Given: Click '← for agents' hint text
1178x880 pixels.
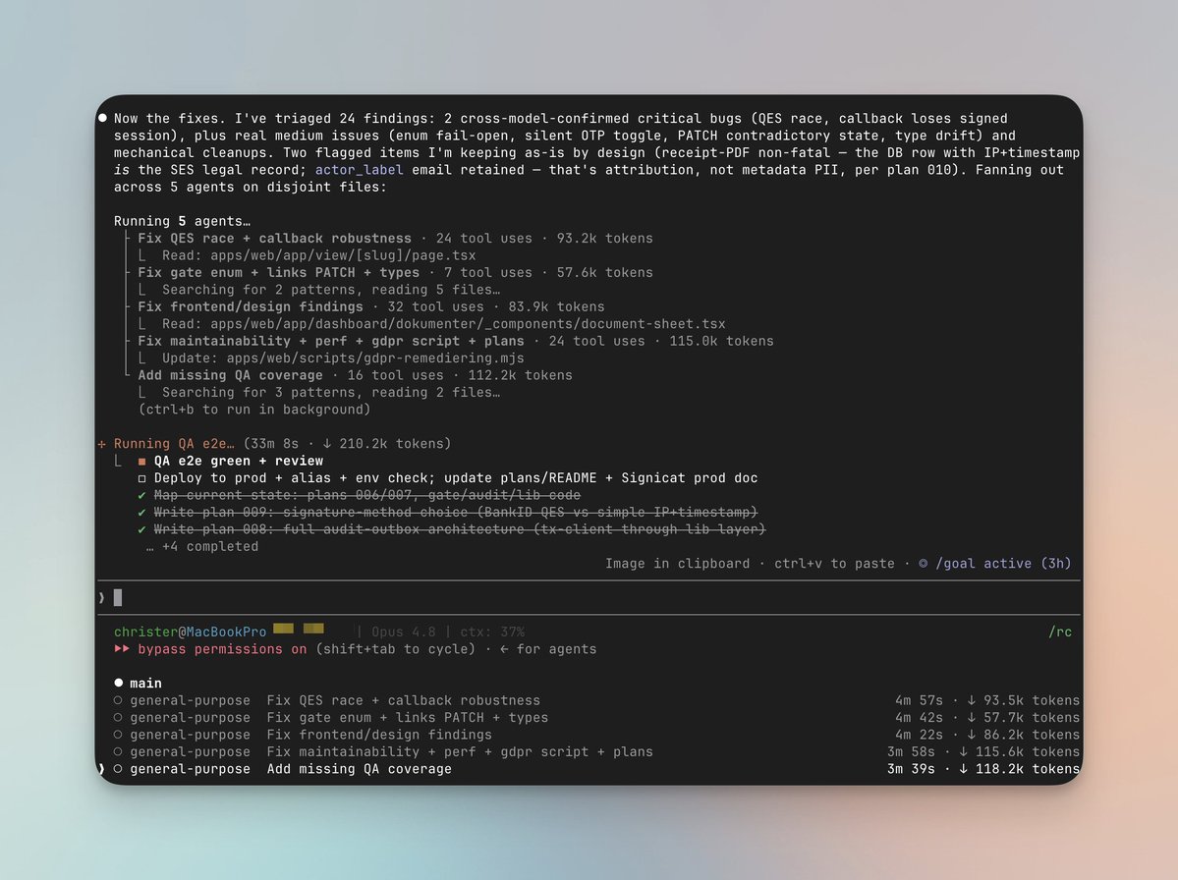Looking at the screenshot, I should [547, 649].
